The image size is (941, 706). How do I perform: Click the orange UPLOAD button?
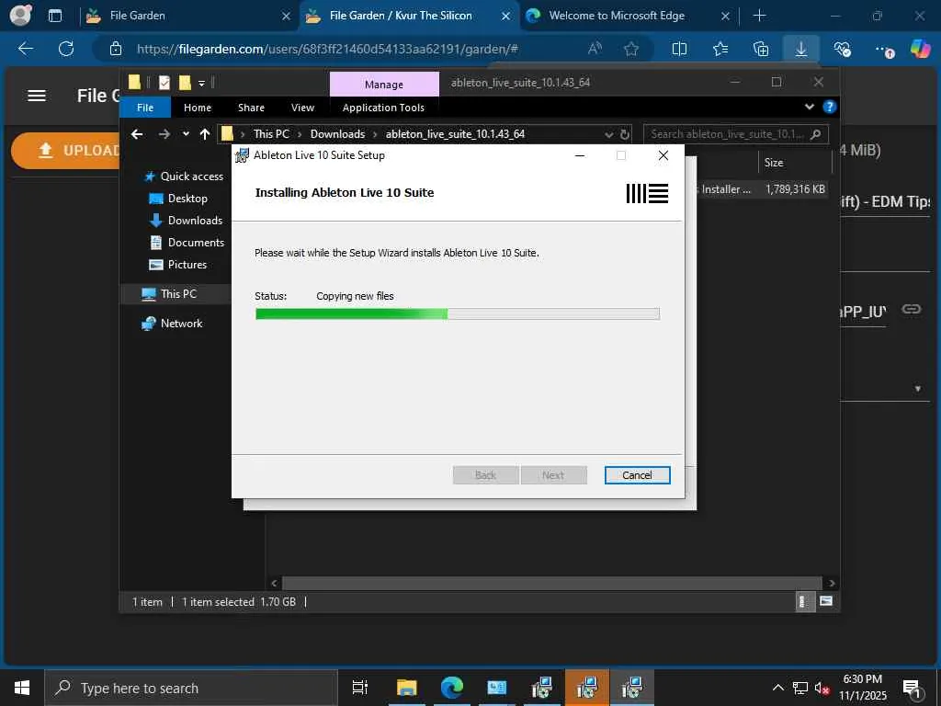pos(65,150)
